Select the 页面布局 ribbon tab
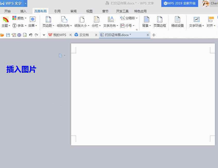The height and width of the screenshot is (168, 218). pyautogui.click(x=40, y=11)
